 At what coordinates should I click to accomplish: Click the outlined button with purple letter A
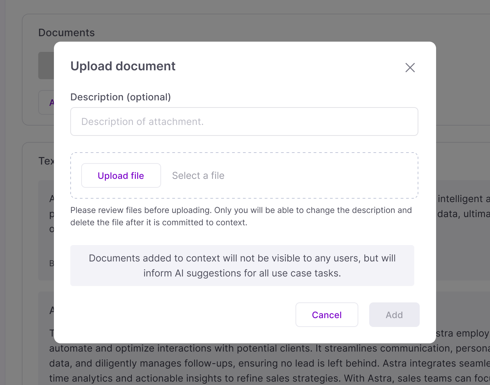click(x=46, y=102)
